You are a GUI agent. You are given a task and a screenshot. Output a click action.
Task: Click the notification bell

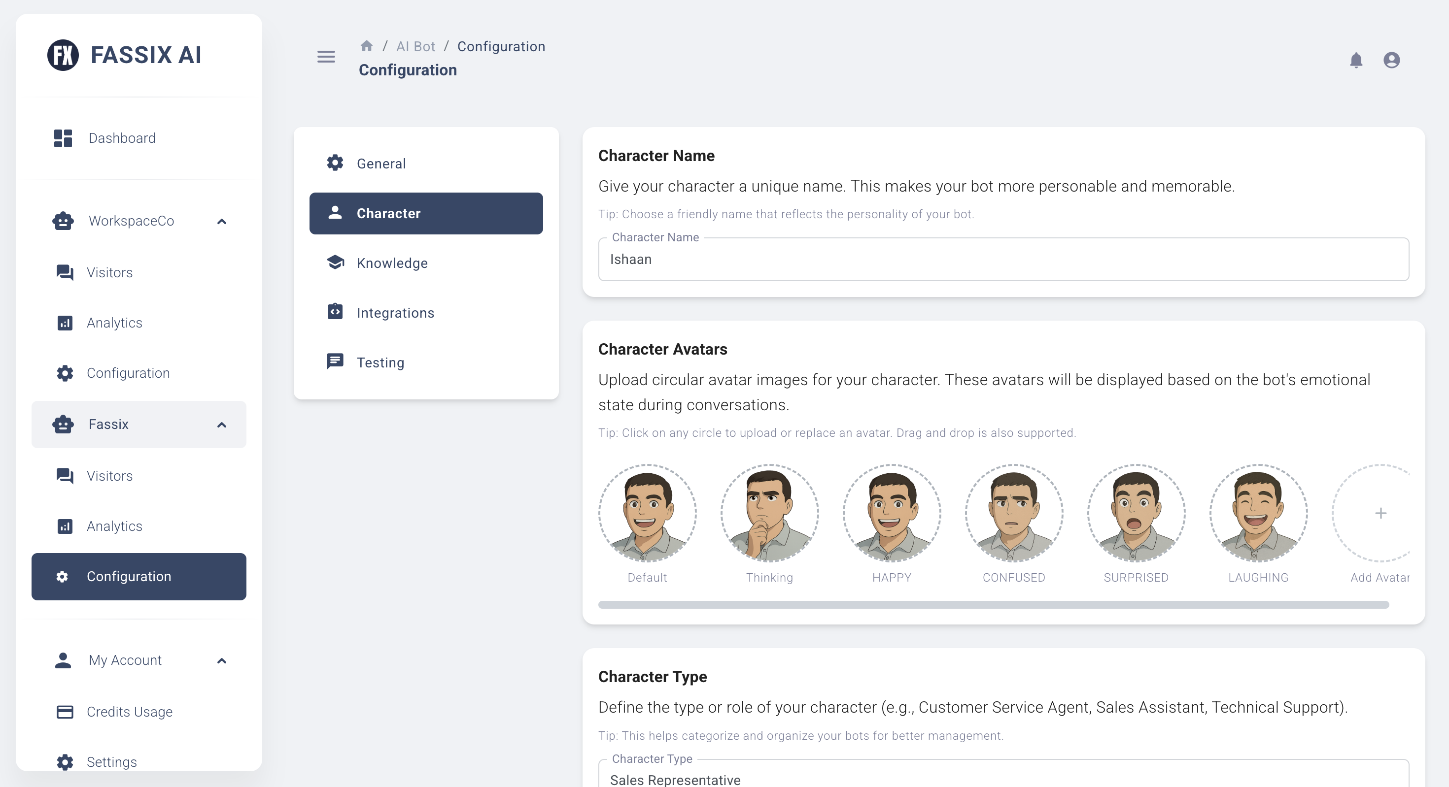[x=1356, y=60]
